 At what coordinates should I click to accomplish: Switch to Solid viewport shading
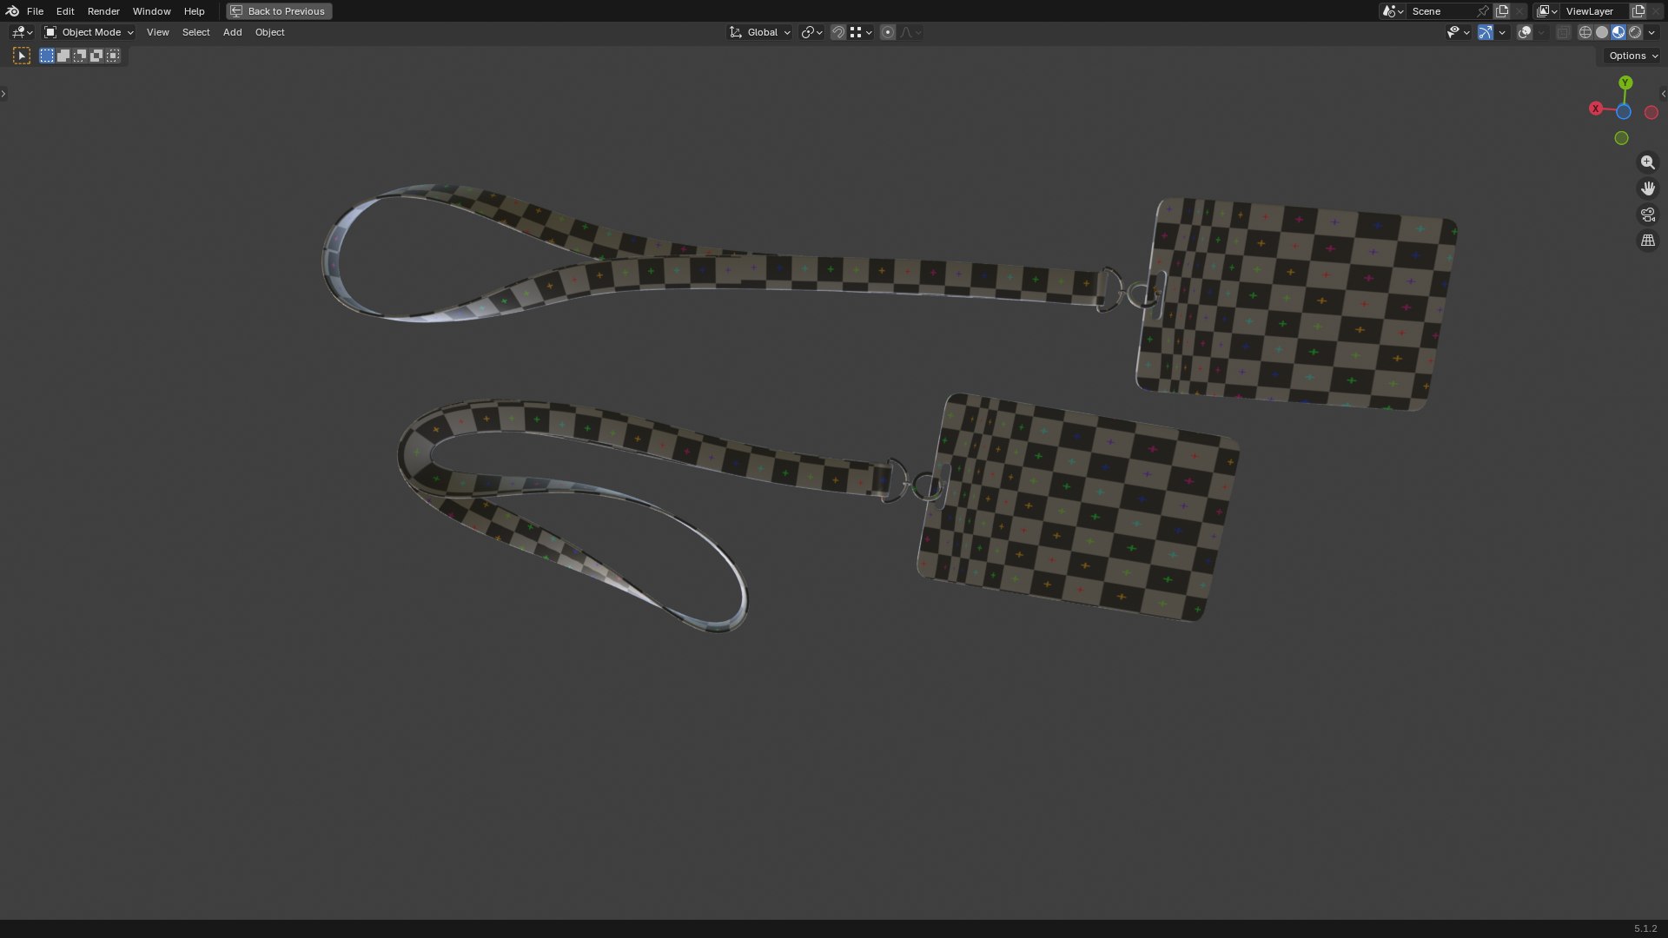(x=1602, y=32)
